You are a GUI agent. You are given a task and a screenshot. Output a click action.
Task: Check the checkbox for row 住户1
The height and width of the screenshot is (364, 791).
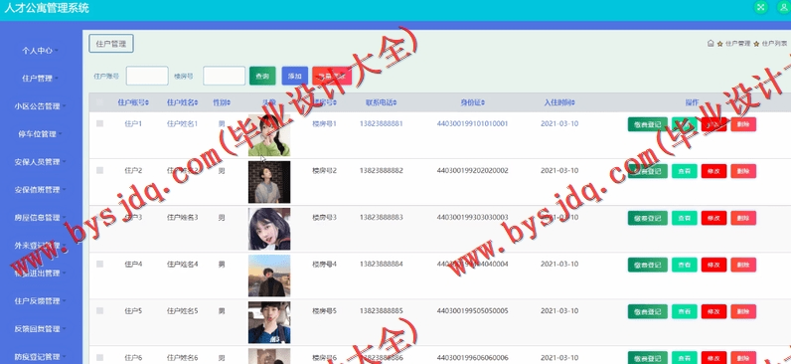click(x=99, y=123)
